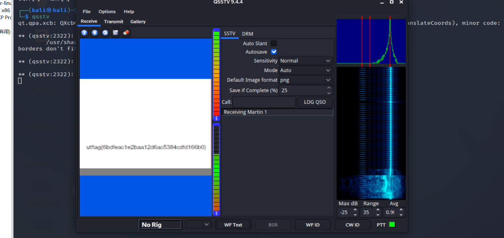Viewport: 504px width, 238px height.
Task: Click the Call input field
Action: point(264,102)
